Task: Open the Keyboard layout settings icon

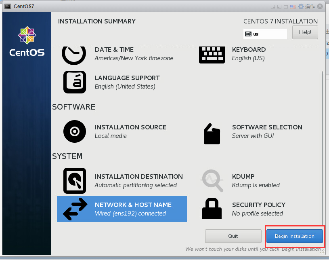Action: 212,55
